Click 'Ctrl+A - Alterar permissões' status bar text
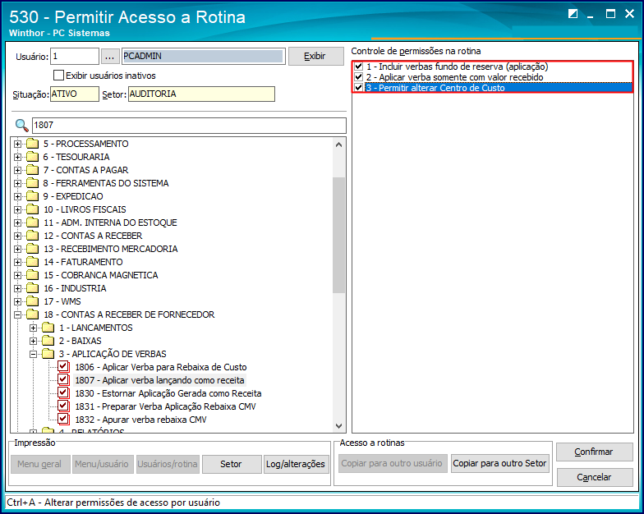This screenshot has height=514, width=644. pyautogui.click(x=113, y=503)
